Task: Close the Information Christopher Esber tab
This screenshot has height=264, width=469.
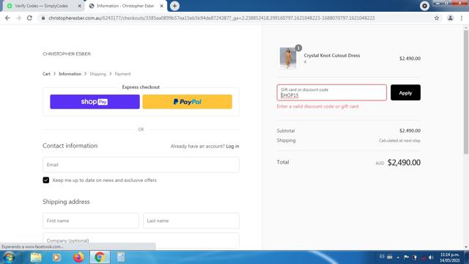Action: coord(161,6)
